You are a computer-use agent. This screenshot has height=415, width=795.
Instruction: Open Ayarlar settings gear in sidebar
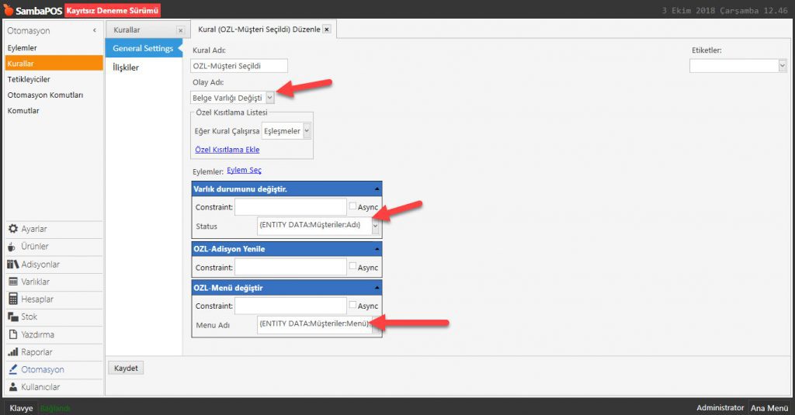pyautogui.click(x=33, y=229)
